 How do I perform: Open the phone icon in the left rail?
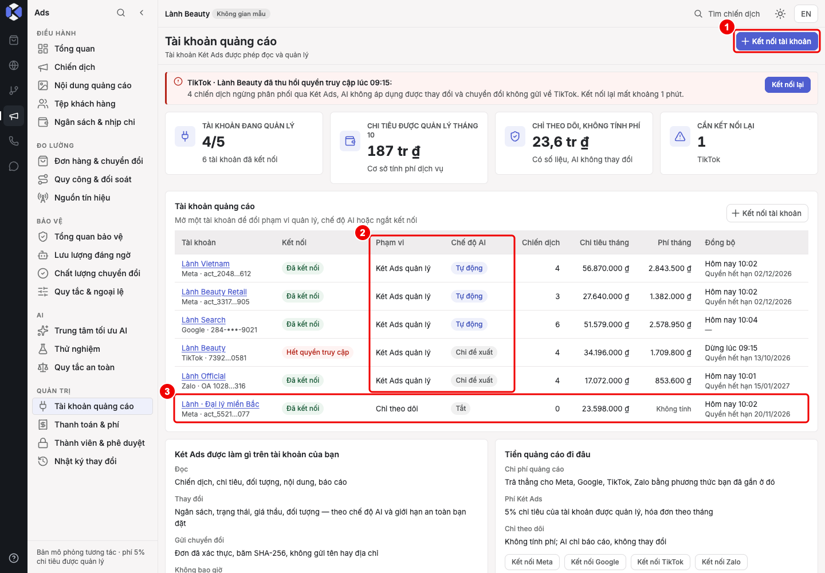(x=14, y=141)
